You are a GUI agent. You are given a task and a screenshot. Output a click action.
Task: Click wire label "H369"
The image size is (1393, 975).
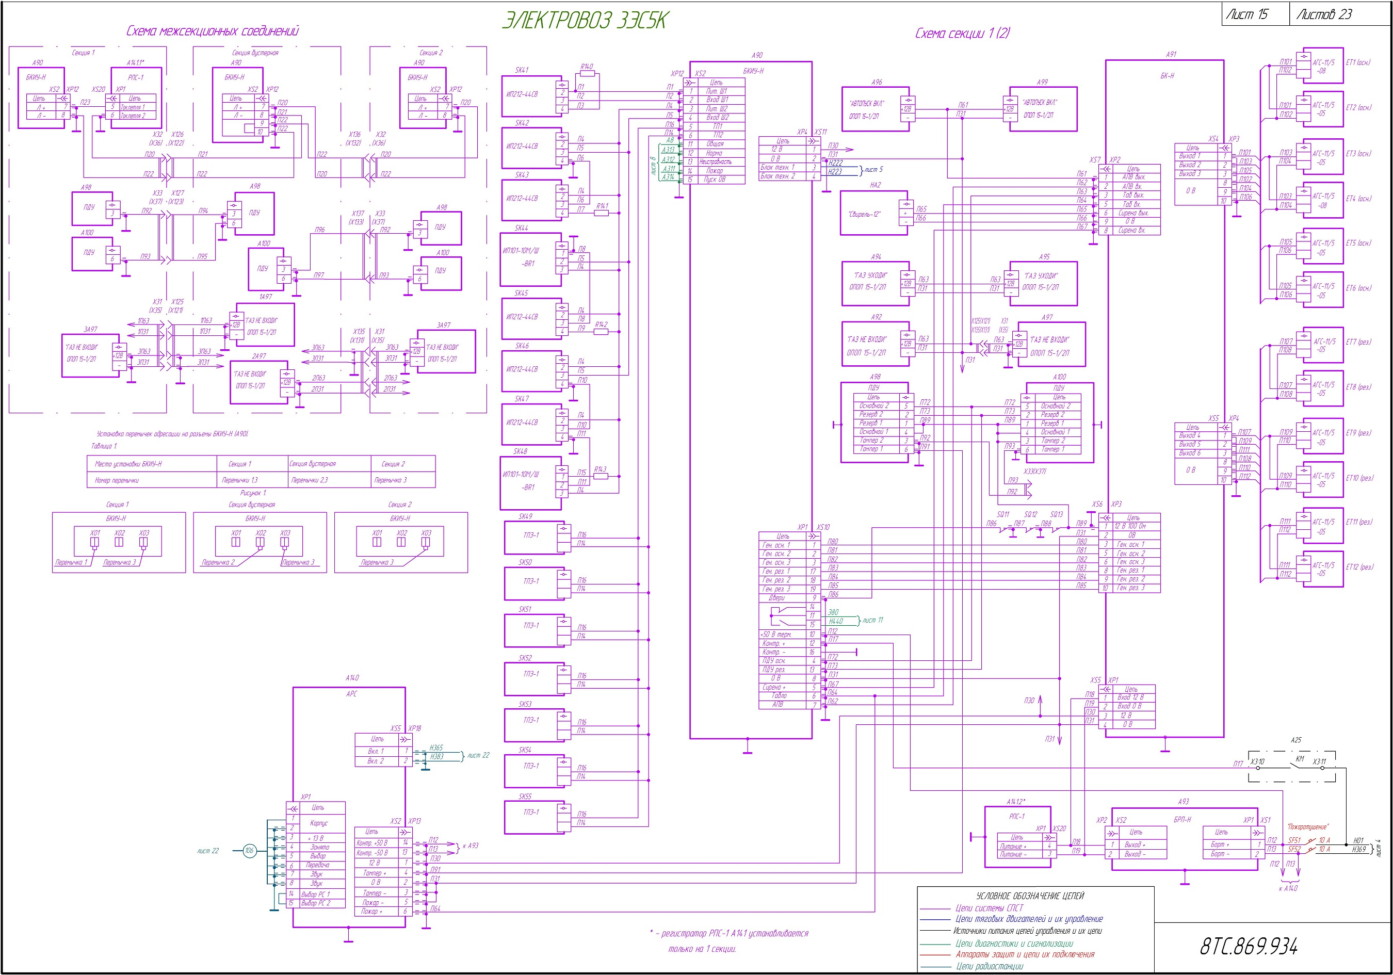tap(1358, 850)
